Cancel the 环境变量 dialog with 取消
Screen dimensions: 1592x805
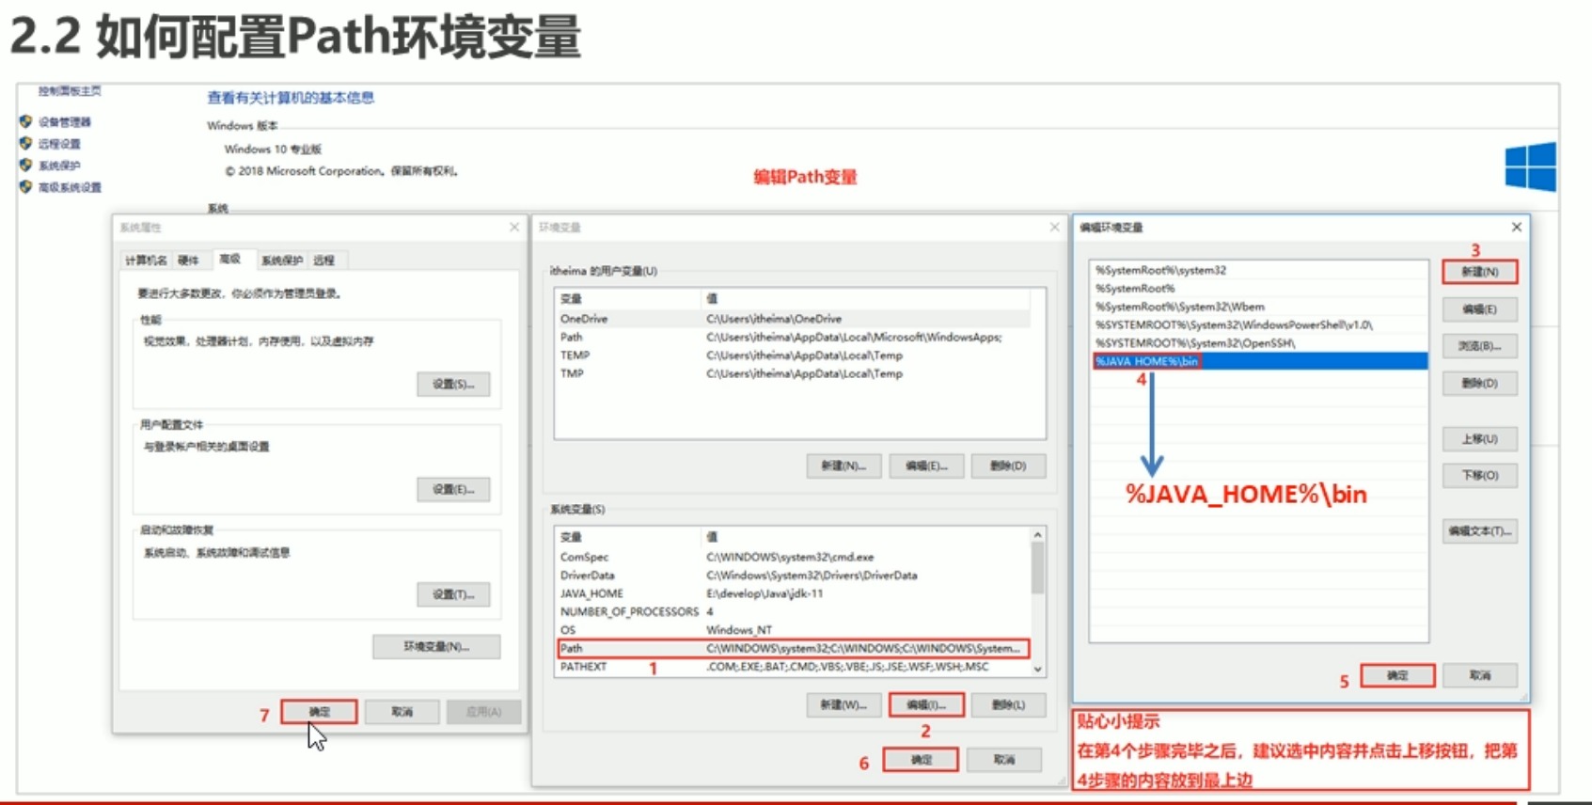(1004, 760)
